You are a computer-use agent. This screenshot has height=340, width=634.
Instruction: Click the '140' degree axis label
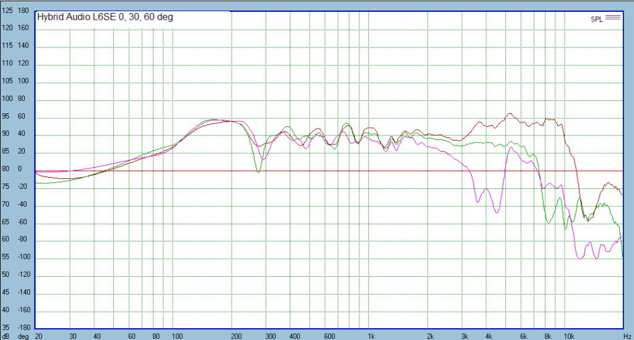pyautogui.click(x=24, y=46)
